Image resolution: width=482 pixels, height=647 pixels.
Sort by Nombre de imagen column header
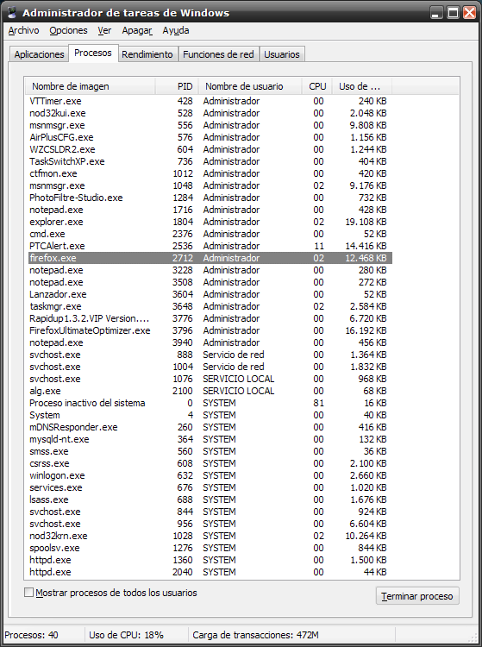[x=90, y=86]
